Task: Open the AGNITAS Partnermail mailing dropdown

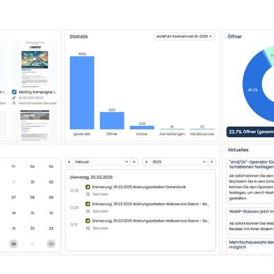Action: coord(184,36)
